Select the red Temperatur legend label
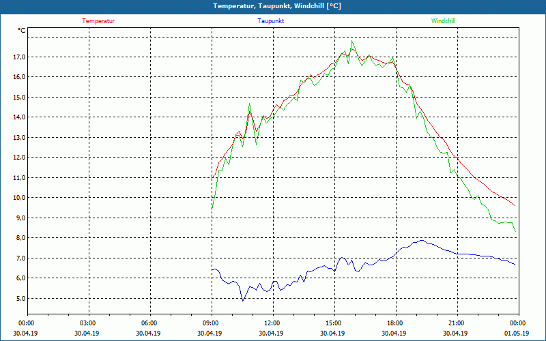The height and width of the screenshot is (341, 546). tap(98, 21)
